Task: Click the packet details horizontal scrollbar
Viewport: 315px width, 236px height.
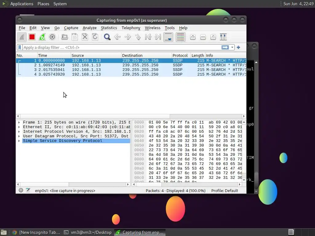Action: [x=73, y=184]
